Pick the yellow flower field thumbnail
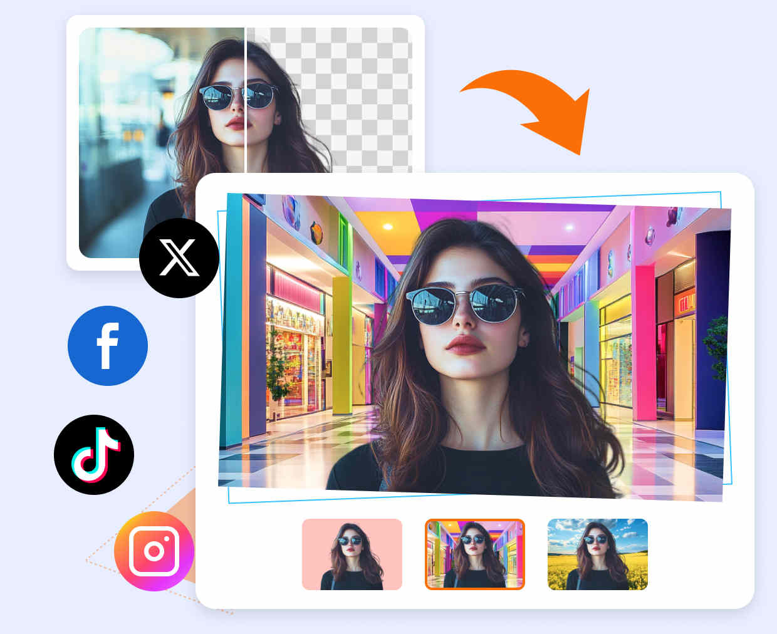Viewport: 777px width, 634px height. click(x=597, y=554)
